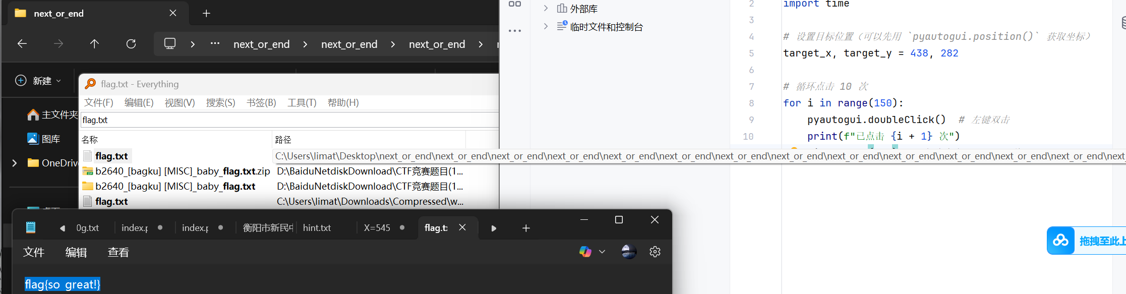Click the Explorer back arrow
The width and height of the screenshot is (1126, 294).
[x=22, y=44]
